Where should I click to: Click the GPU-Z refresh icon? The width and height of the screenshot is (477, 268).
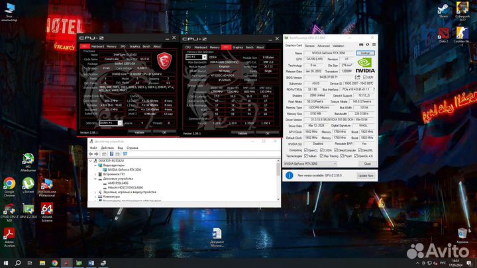pos(368,45)
